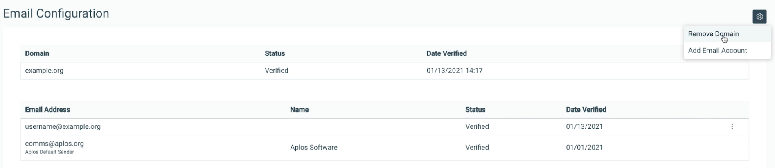Click domain Date Verified column header
The height and width of the screenshot is (168, 775).
pyautogui.click(x=446, y=53)
